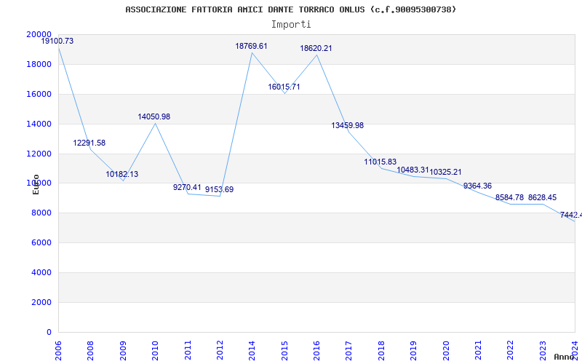The width and height of the screenshot is (582, 364).
Task: Select x-axis year 2011
Action: pos(188,350)
